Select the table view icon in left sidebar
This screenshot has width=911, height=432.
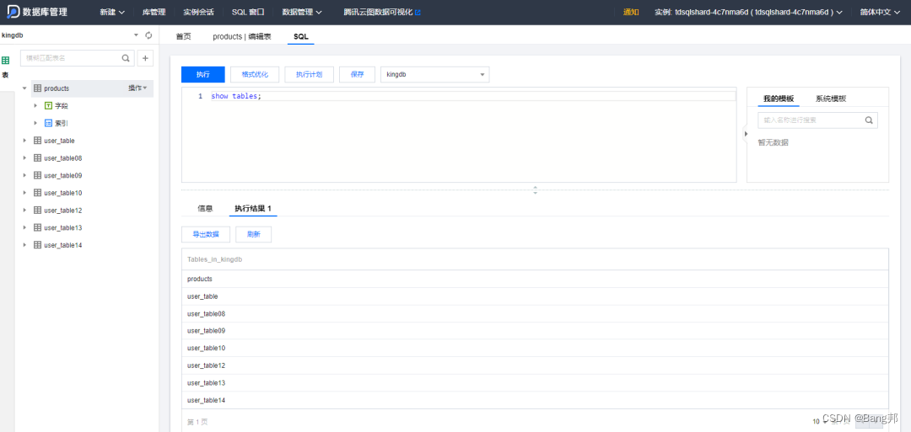(x=5, y=61)
